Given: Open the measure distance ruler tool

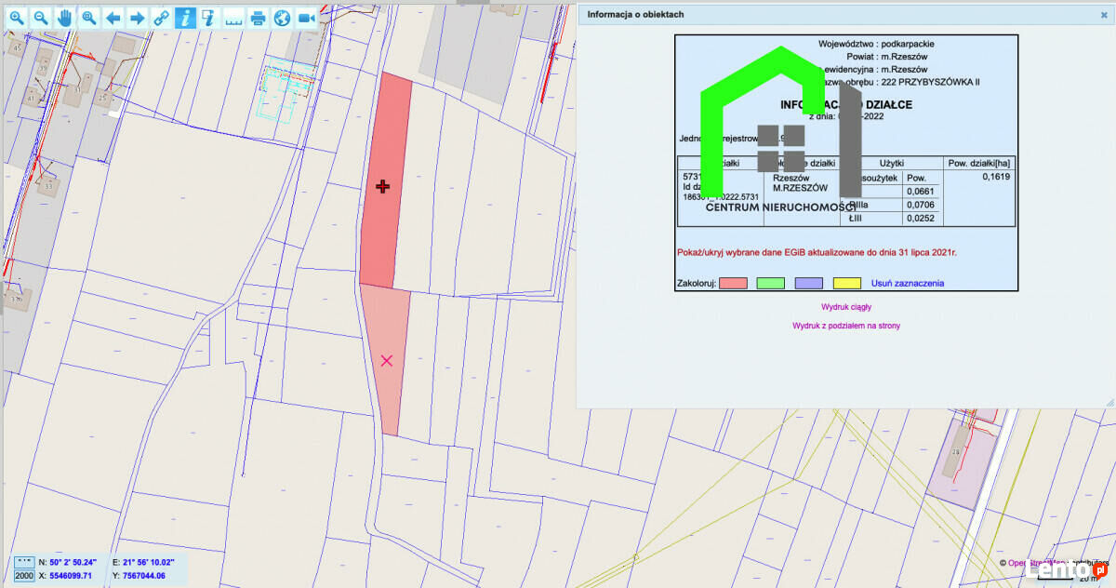Looking at the screenshot, I should point(234,18).
